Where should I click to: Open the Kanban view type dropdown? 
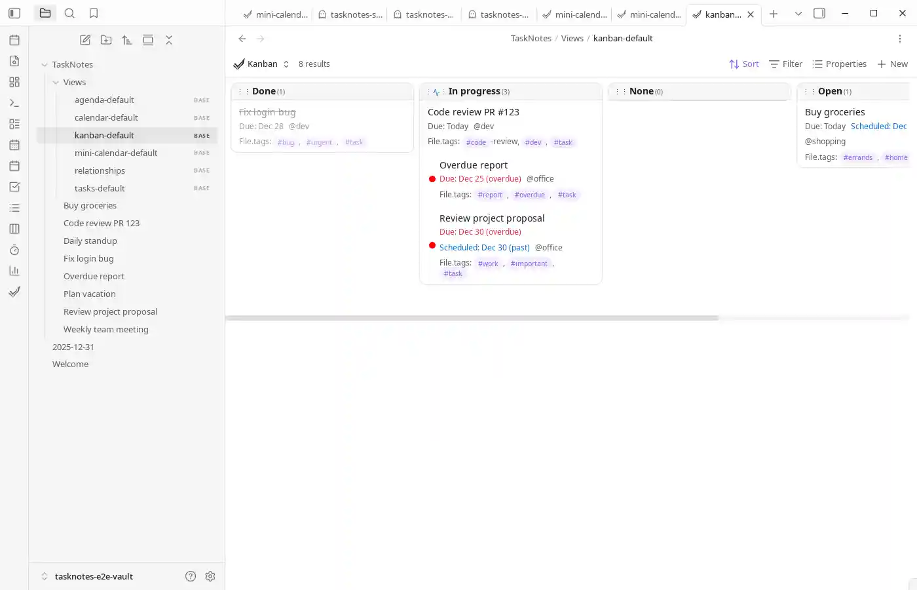pyautogui.click(x=286, y=64)
